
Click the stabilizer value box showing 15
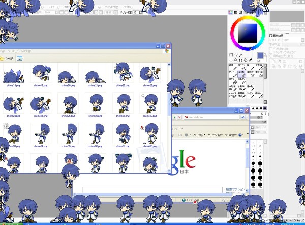click(x=136, y=12)
